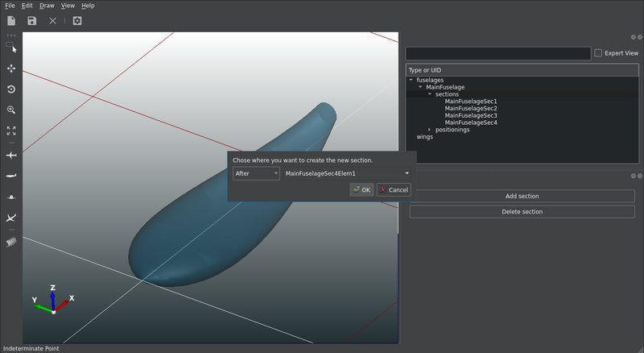Collapse the sections tree node
The height and width of the screenshot is (353, 644).
[x=430, y=94]
